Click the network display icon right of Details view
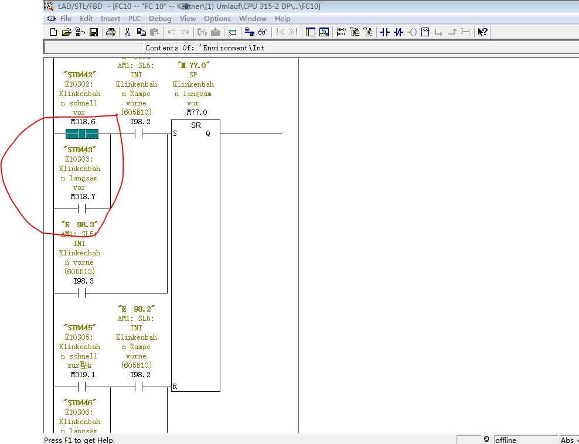The width and height of the screenshot is (579, 444). pyautogui.click(x=341, y=32)
